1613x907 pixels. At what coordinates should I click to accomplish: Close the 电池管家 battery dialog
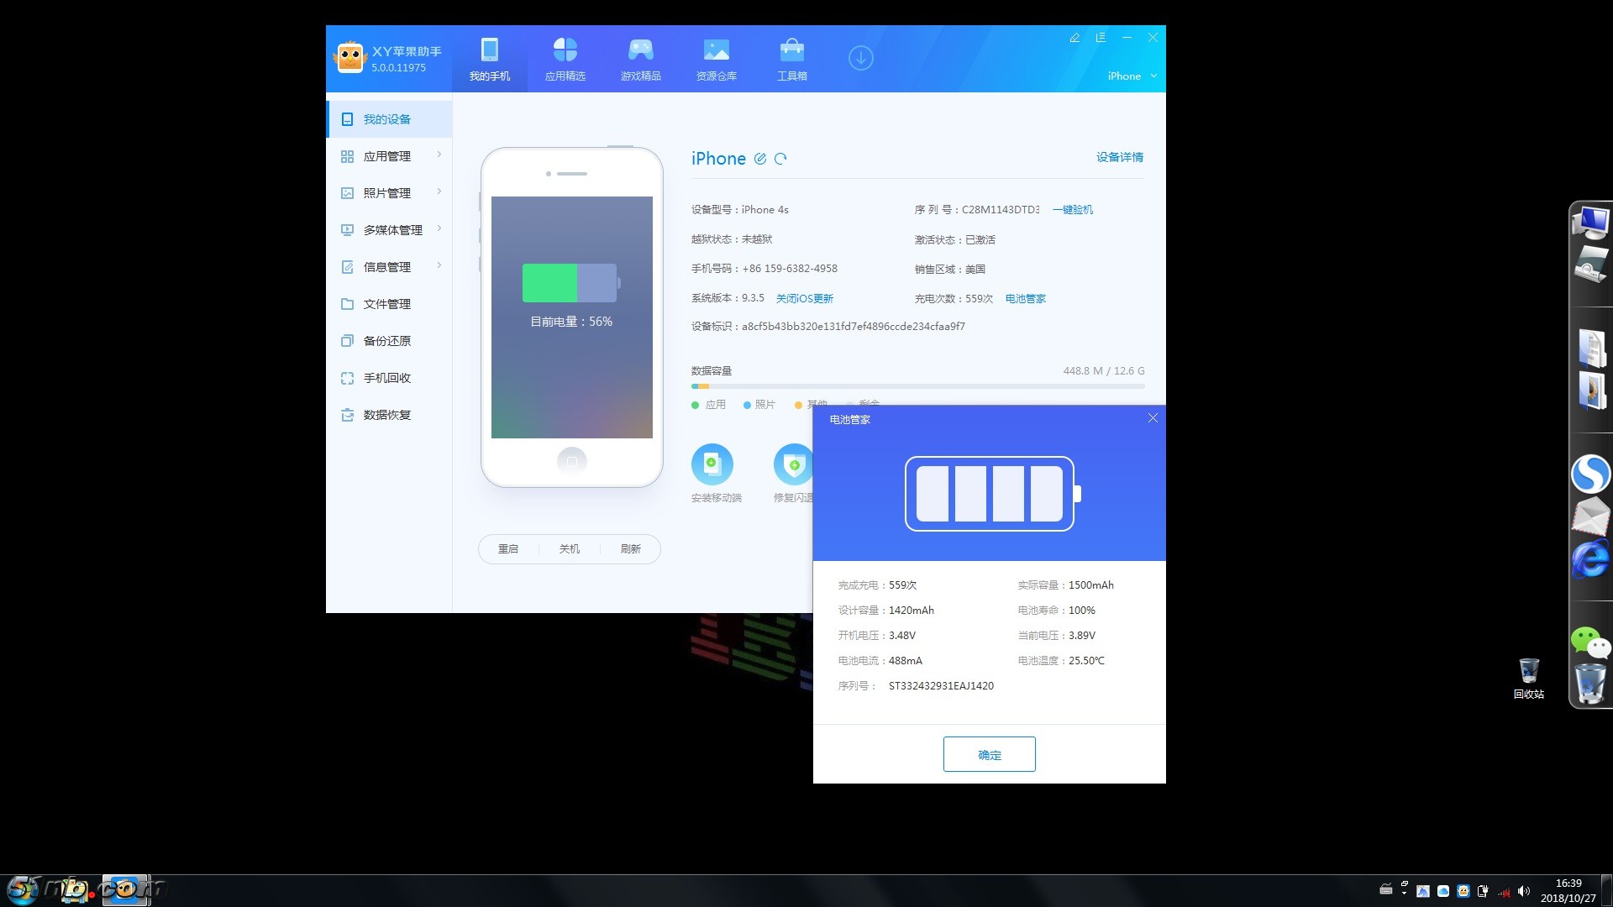pos(1153,418)
